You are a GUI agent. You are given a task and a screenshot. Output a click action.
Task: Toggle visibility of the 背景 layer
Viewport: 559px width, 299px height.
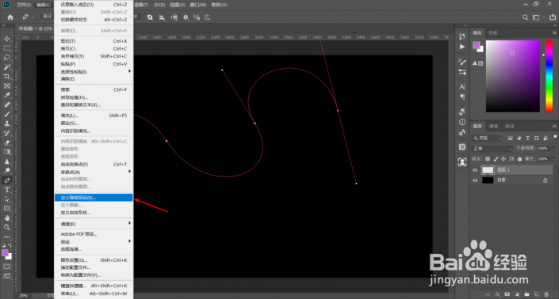tap(475, 180)
